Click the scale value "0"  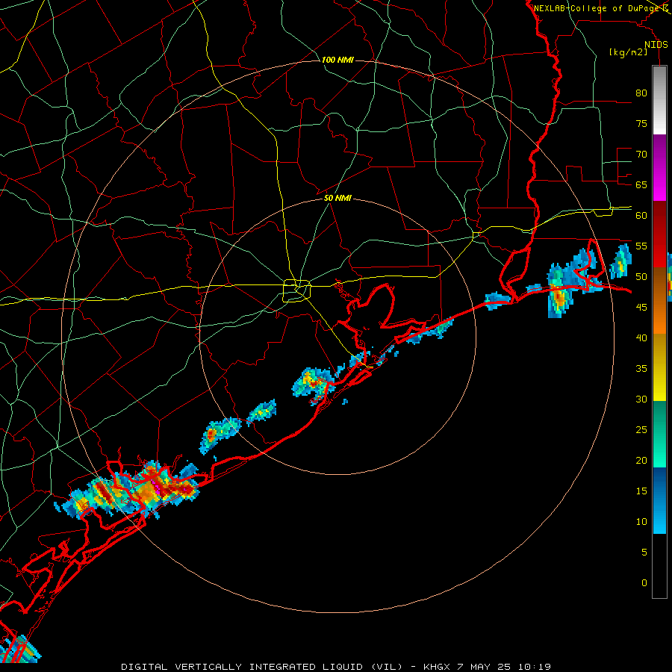644,583
